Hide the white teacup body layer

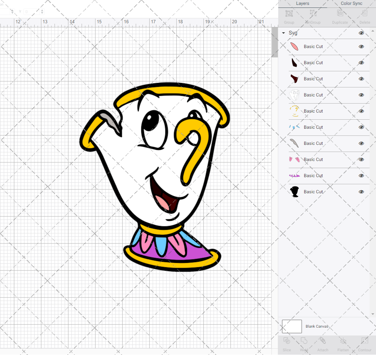(x=361, y=95)
